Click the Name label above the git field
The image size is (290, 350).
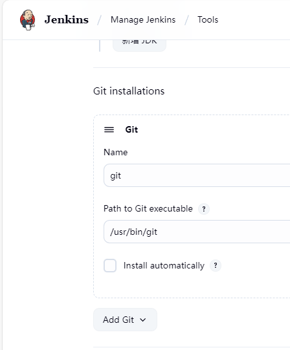click(x=115, y=152)
